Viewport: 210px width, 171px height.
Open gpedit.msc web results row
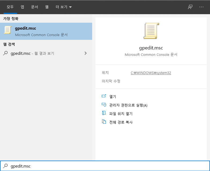click(x=46, y=53)
